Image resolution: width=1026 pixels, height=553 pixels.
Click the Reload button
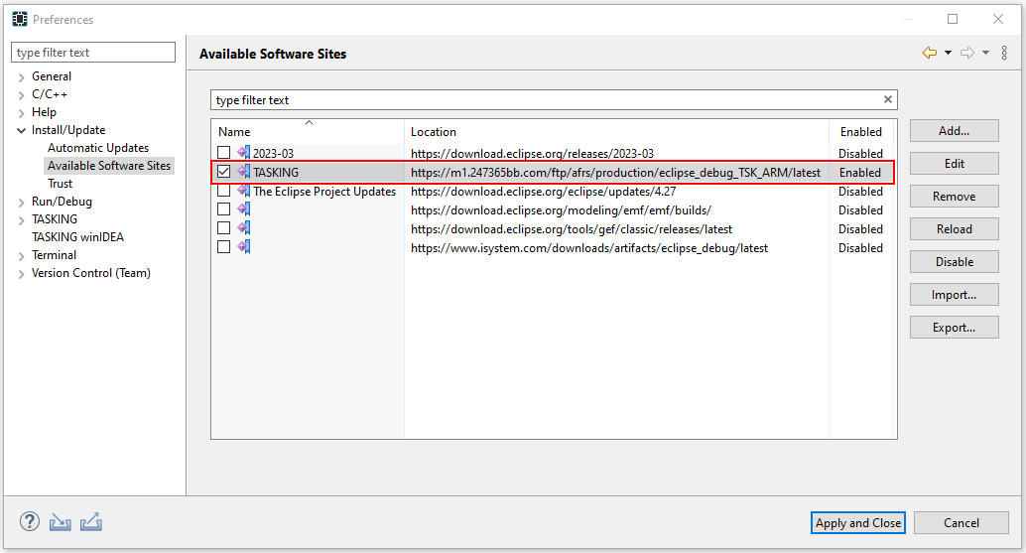pyautogui.click(x=954, y=229)
